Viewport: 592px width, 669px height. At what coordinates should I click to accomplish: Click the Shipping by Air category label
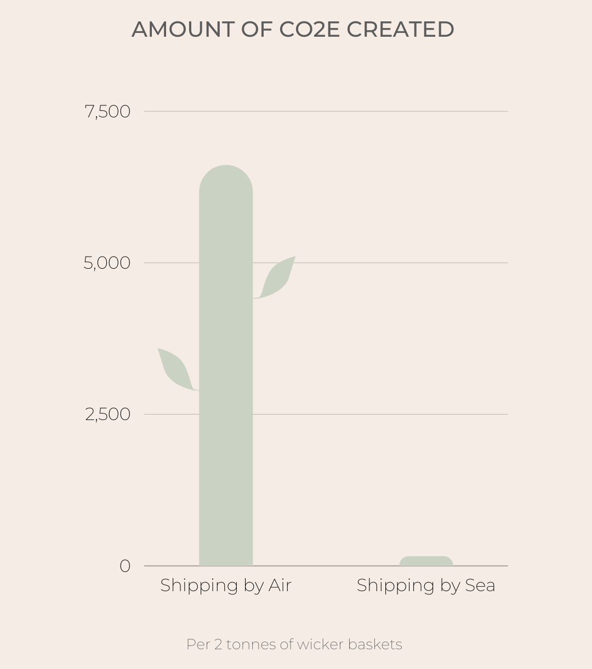(226, 586)
